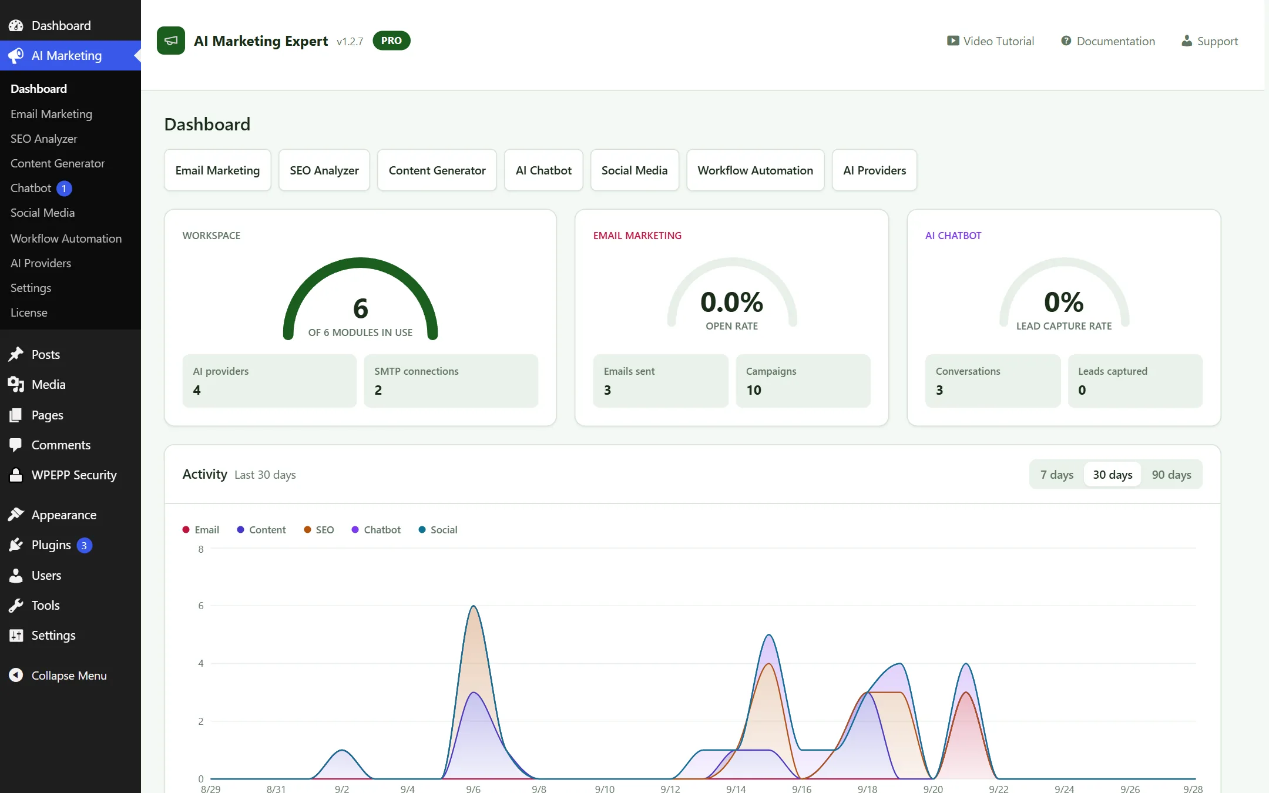
Task: Click the Conversations stat tile
Action: click(993, 381)
